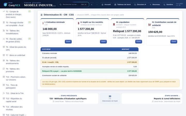Image resolution: width=186 pixels, height=116 pixels.
Task: Open T10 Plus/moins-values sur cessions
Action: point(17,78)
